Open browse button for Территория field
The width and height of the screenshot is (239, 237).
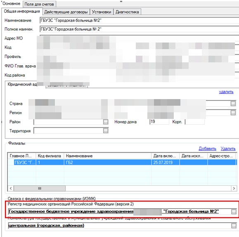coord(106,131)
